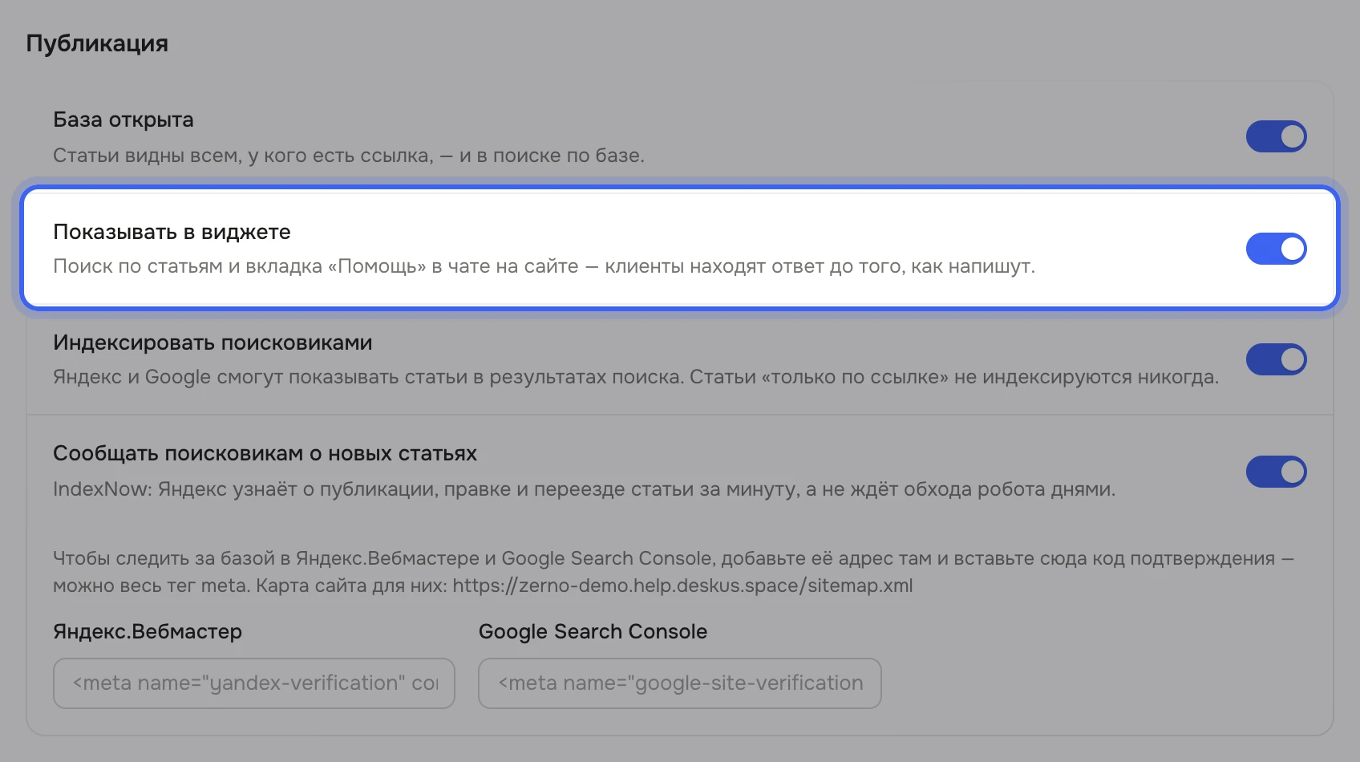Click description about «Помощь» tab in site chat
This screenshot has width=1360, height=762.
pyautogui.click(x=544, y=266)
